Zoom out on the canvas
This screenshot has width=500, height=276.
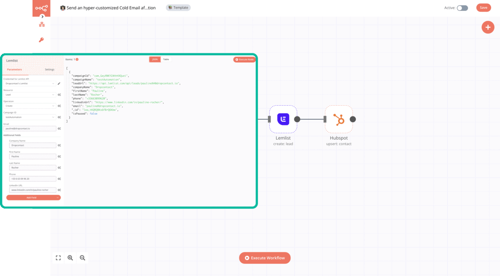(82, 258)
